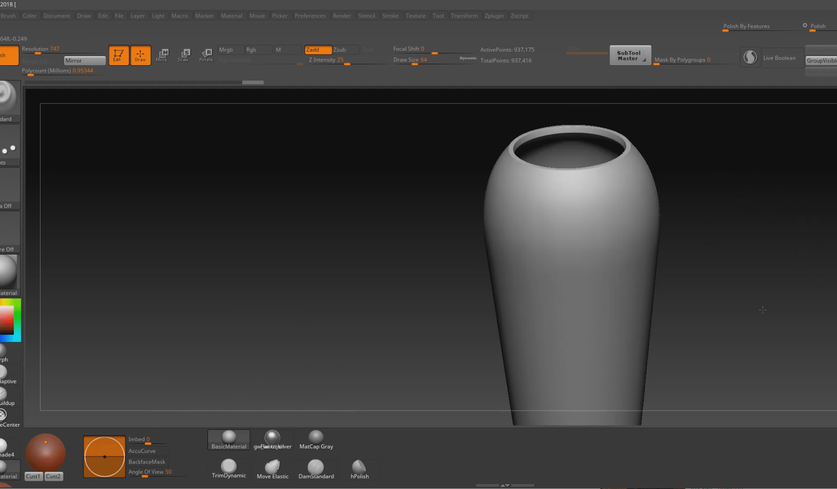Click the orange material preview sphere
Image resolution: width=837 pixels, height=489 pixels.
[45, 453]
